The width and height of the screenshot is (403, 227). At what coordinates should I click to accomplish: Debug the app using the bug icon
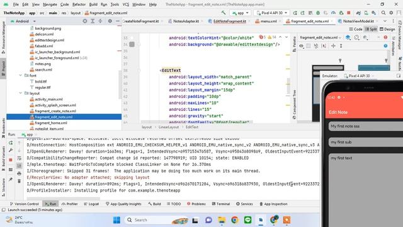pyautogui.click(x=318, y=13)
